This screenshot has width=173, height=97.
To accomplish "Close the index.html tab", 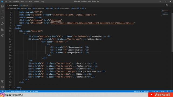I will (x=17, y=5).
